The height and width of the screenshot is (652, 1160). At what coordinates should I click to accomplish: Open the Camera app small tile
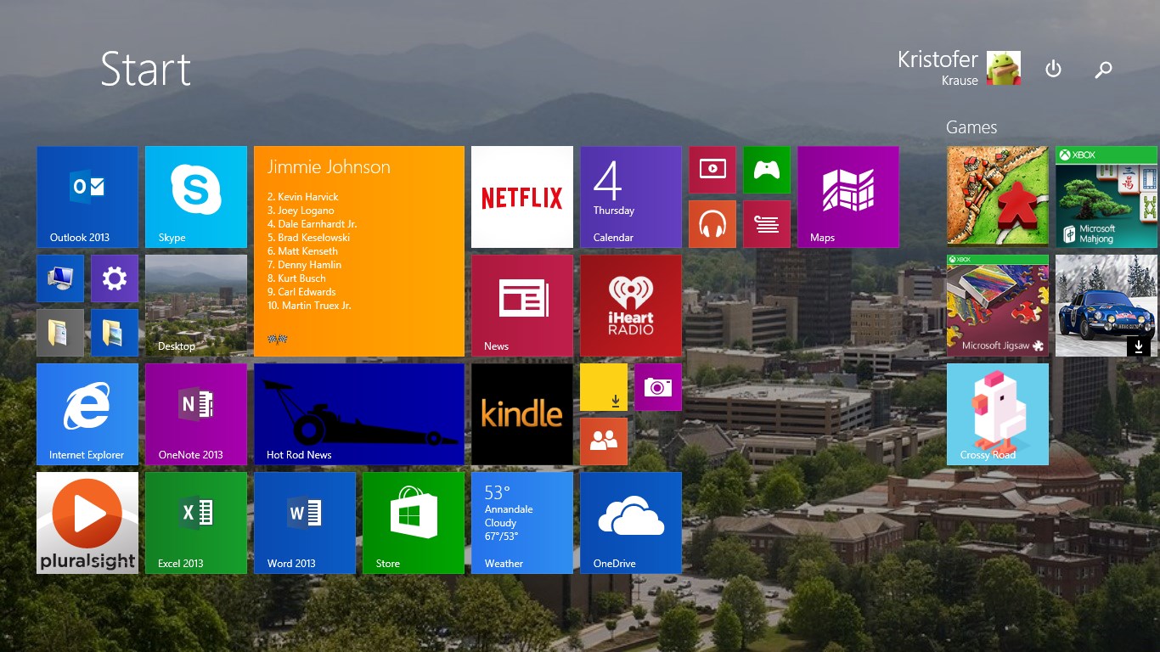(658, 387)
